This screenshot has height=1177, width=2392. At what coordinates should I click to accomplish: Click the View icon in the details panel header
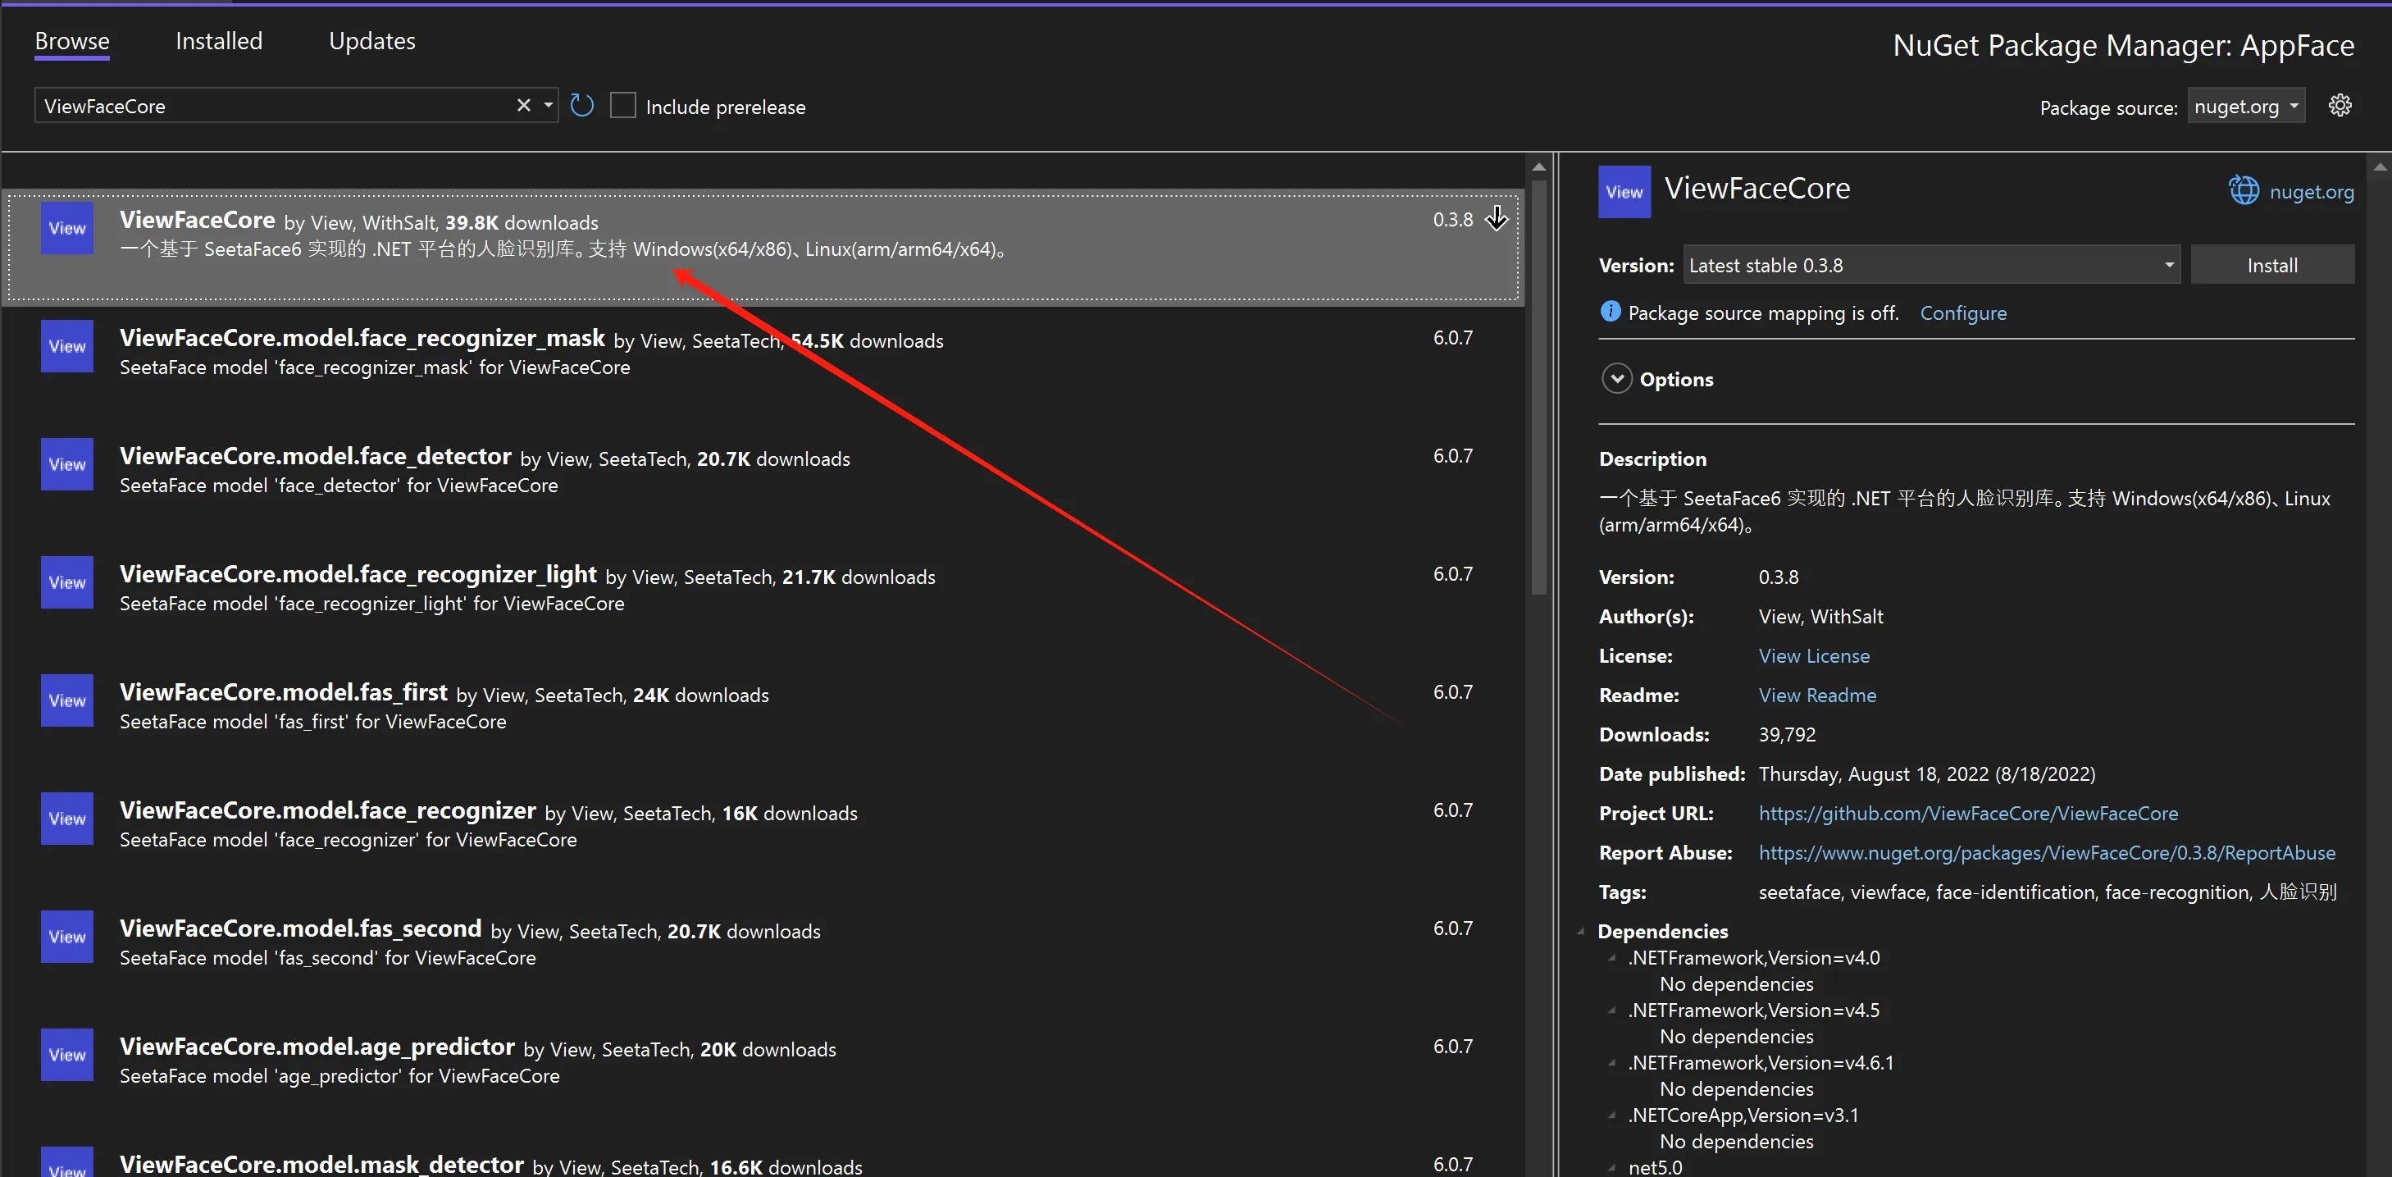1624,192
